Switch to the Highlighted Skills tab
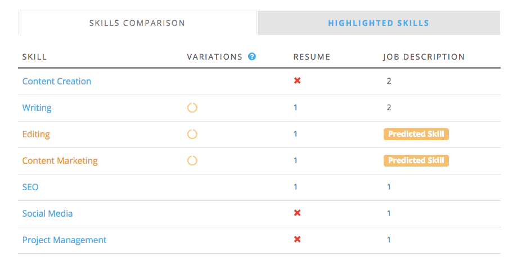Screen dimensions: 517x260 (379, 23)
